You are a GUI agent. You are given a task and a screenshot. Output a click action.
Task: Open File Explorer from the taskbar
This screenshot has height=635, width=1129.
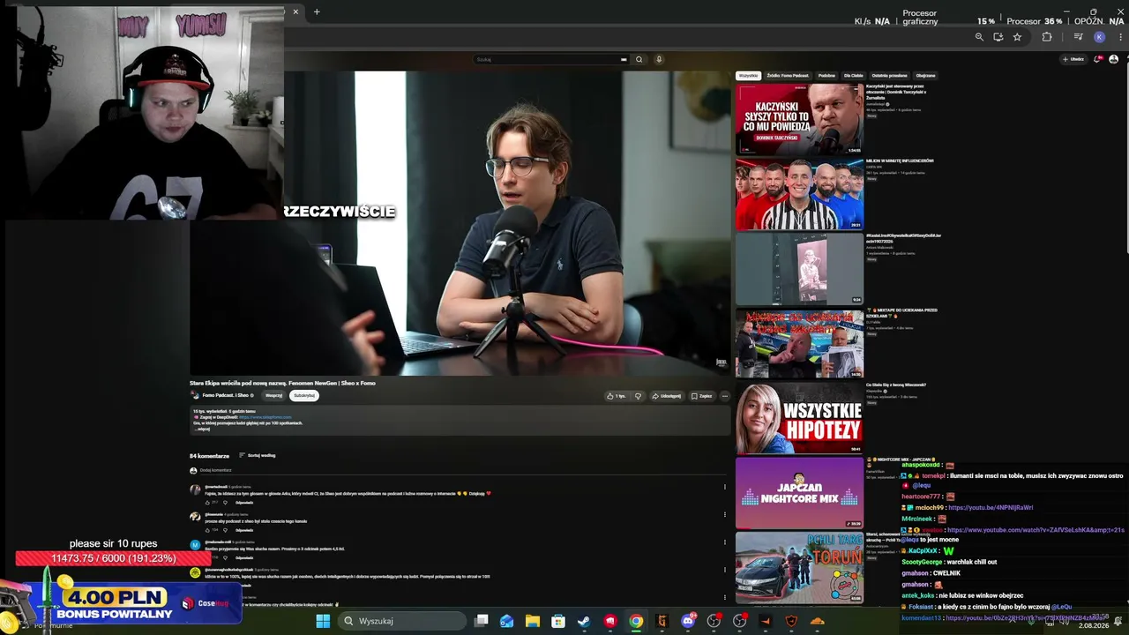pyautogui.click(x=533, y=621)
